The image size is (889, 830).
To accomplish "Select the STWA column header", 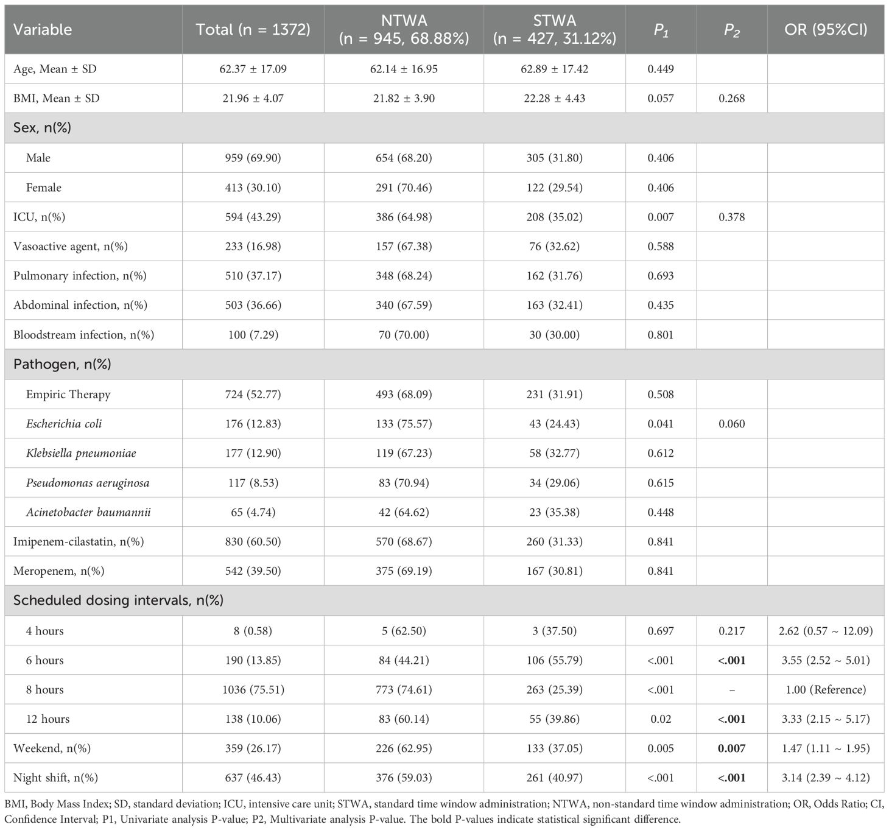I will (x=554, y=30).
